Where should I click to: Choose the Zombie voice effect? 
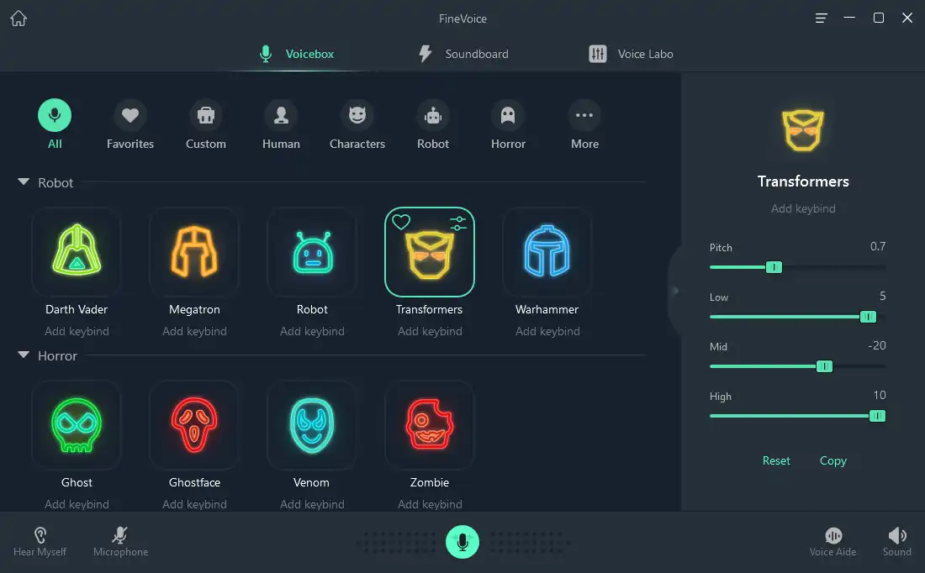[430, 425]
